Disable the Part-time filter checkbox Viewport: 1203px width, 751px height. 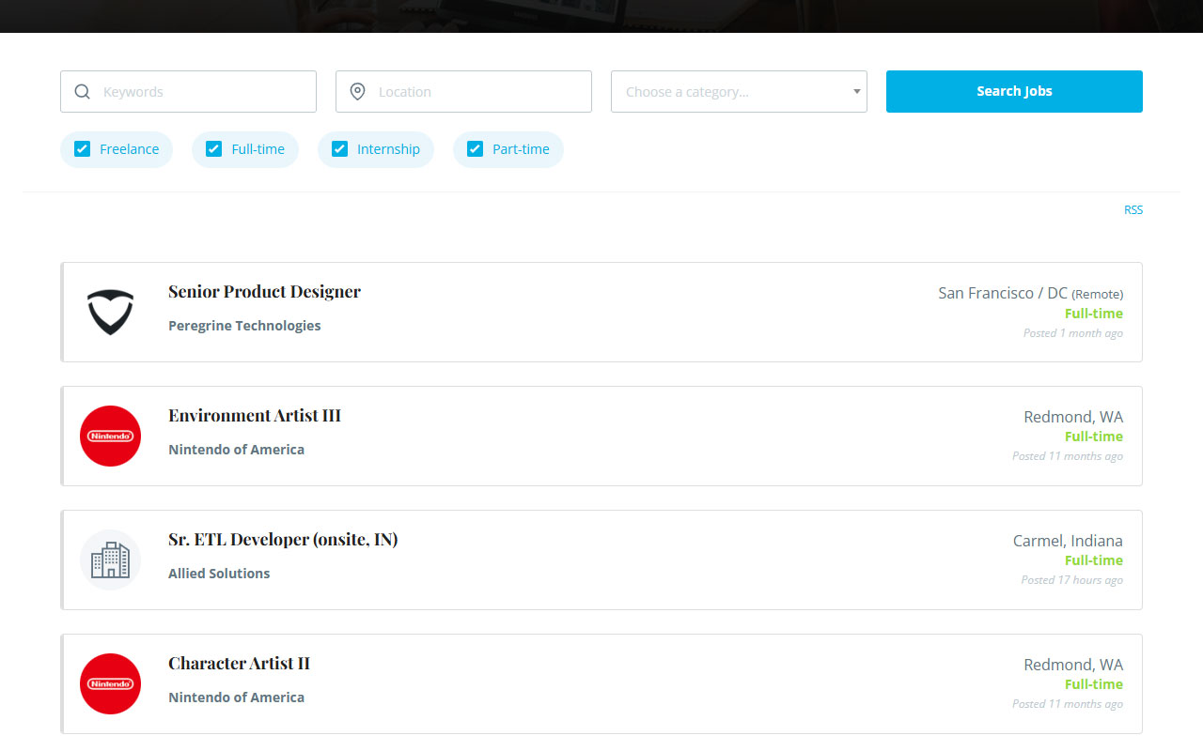click(475, 149)
